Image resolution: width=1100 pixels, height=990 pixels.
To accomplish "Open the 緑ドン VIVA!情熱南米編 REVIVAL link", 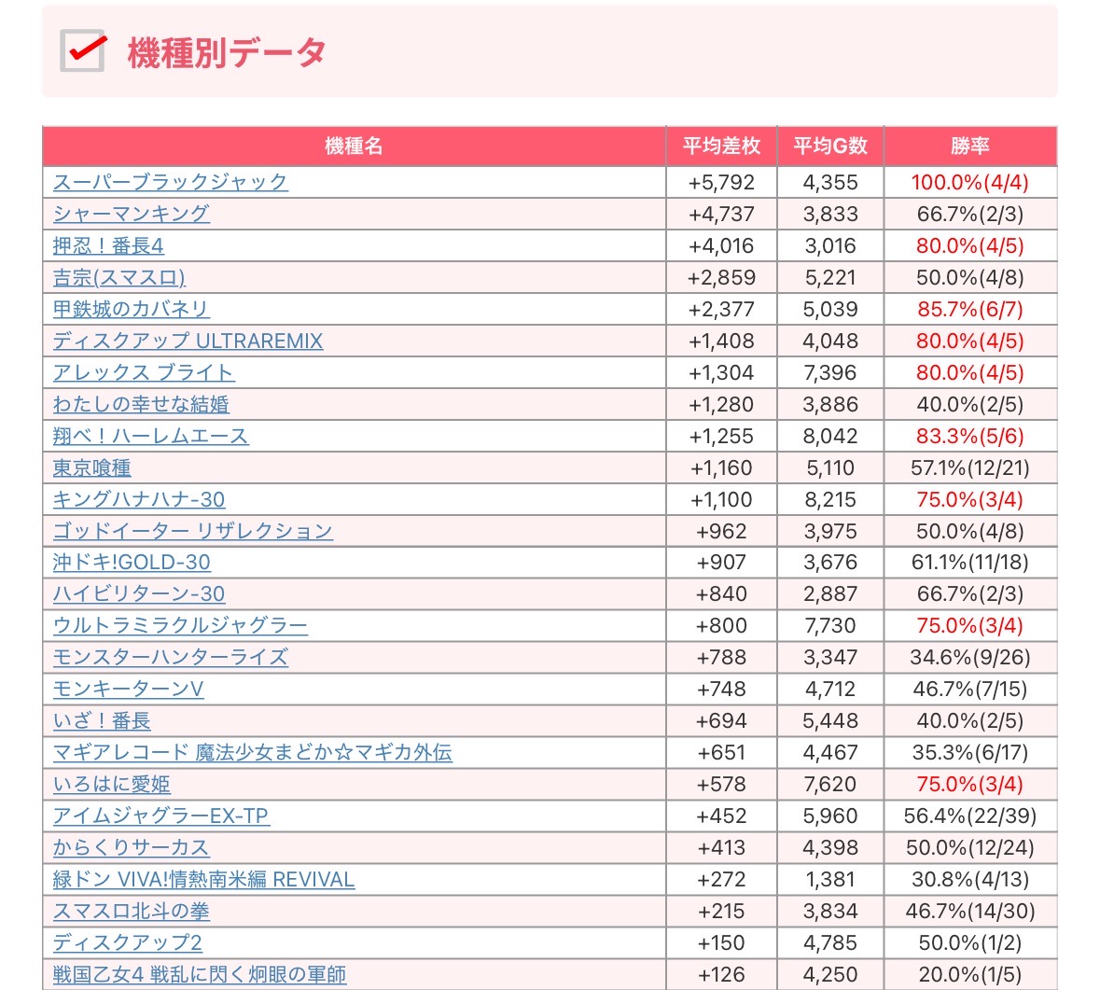I will 203,879.
